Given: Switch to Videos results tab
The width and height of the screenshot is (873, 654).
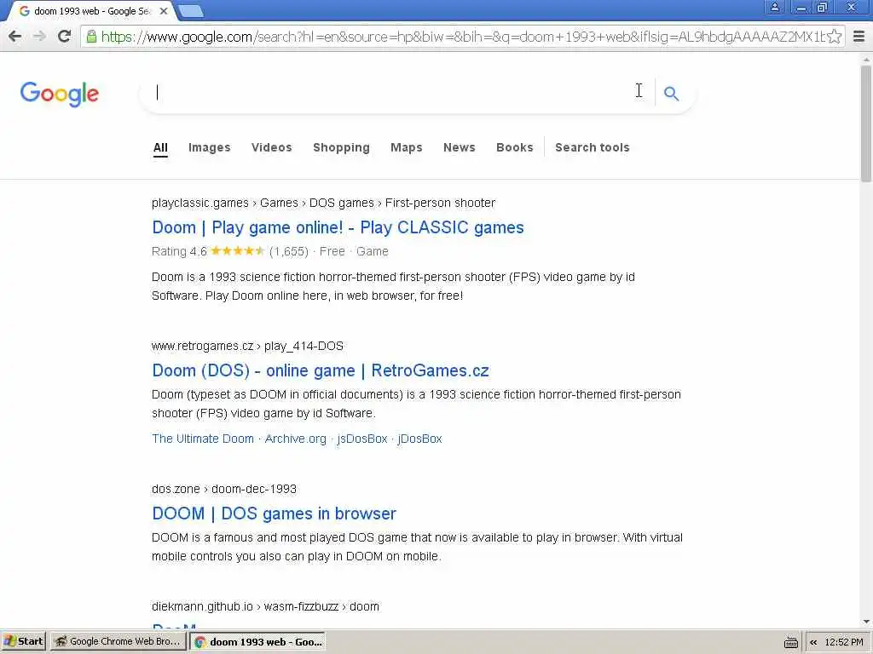Looking at the screenshot, I should tap(272, 147).
